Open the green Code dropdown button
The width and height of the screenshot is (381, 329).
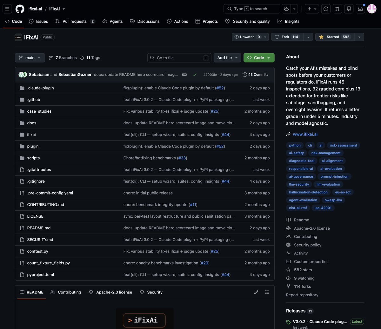[x=259, y=58]
